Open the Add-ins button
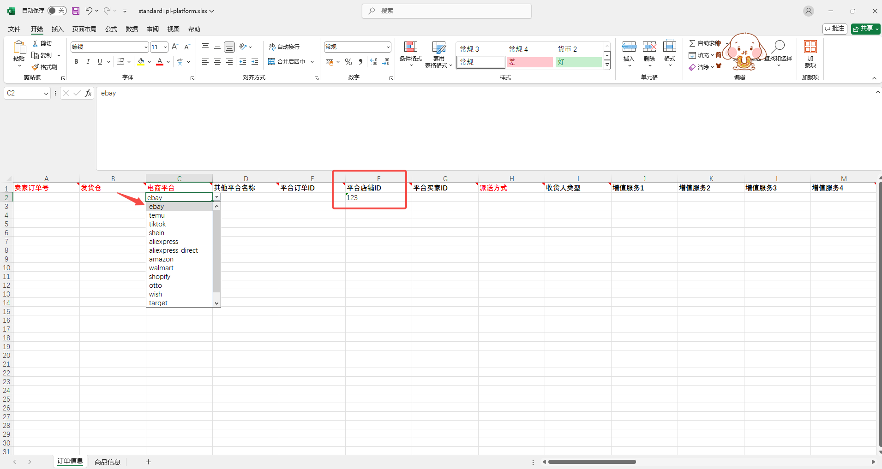This screenshot has height=469, width=882. click(x=810, y=53)
